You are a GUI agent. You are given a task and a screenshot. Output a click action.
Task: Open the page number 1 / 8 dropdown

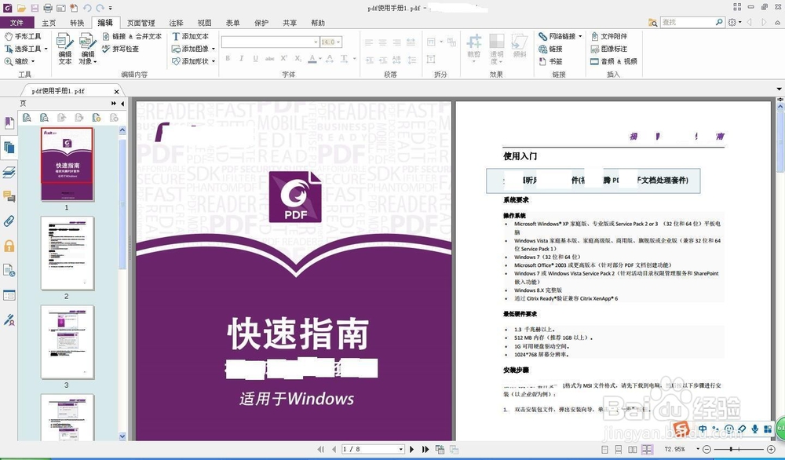[401, 450]
